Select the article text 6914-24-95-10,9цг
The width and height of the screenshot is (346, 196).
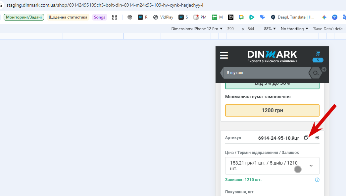tap(279, 138)
